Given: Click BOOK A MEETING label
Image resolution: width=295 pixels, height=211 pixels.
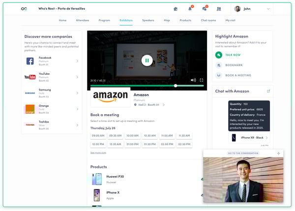Looking at the screenshot, I should (238, 75).
